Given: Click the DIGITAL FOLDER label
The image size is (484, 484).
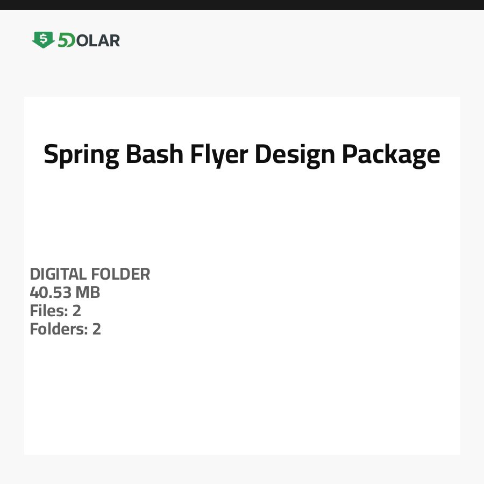Looking at the screenshot, I should tap(90, 274).
